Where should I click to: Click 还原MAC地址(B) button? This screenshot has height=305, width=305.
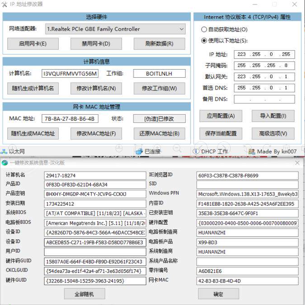point(160,133)
